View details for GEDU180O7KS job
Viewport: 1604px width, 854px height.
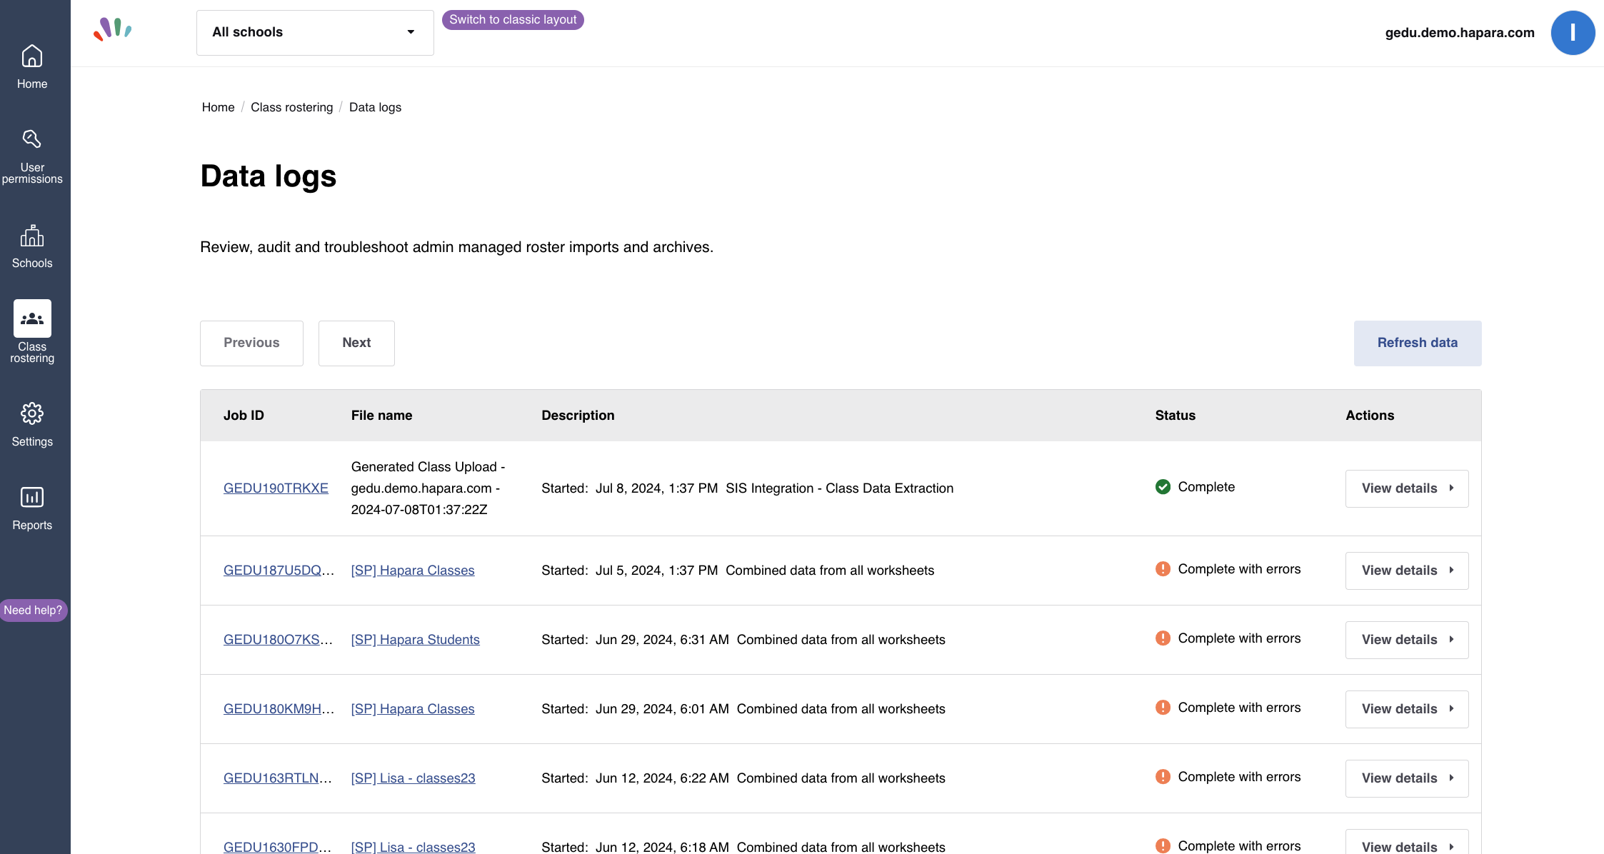[x=1407, y=640]
